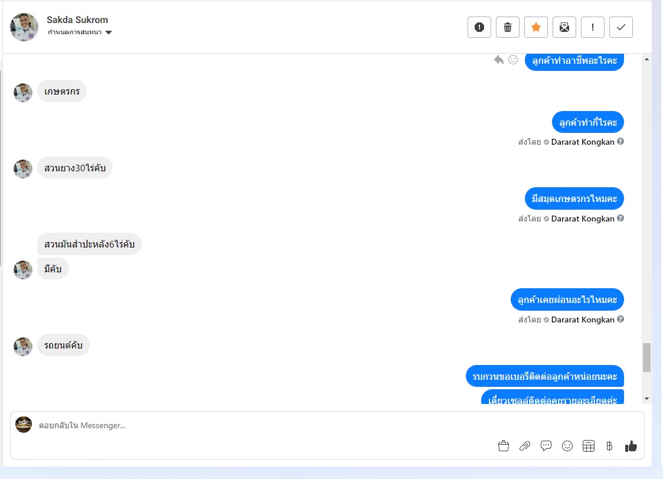The width and height of the screenshot is (663, 479).
Task: Mark conversation done with checkmark icon
Action: pos(620,27)
